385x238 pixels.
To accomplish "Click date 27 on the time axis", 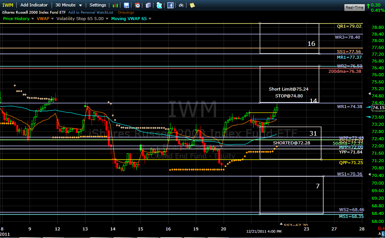I will (x=334, y=229).
